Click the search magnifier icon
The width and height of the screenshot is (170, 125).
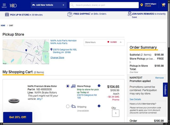72,5
